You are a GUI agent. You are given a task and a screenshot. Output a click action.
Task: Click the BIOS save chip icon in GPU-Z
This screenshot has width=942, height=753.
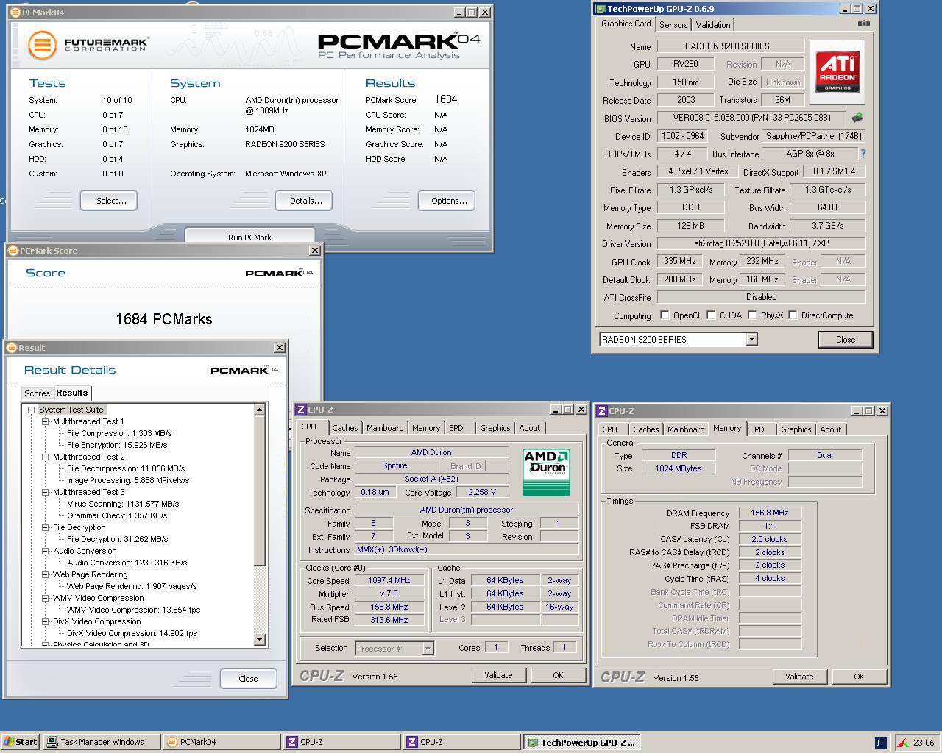pos(857,117)
